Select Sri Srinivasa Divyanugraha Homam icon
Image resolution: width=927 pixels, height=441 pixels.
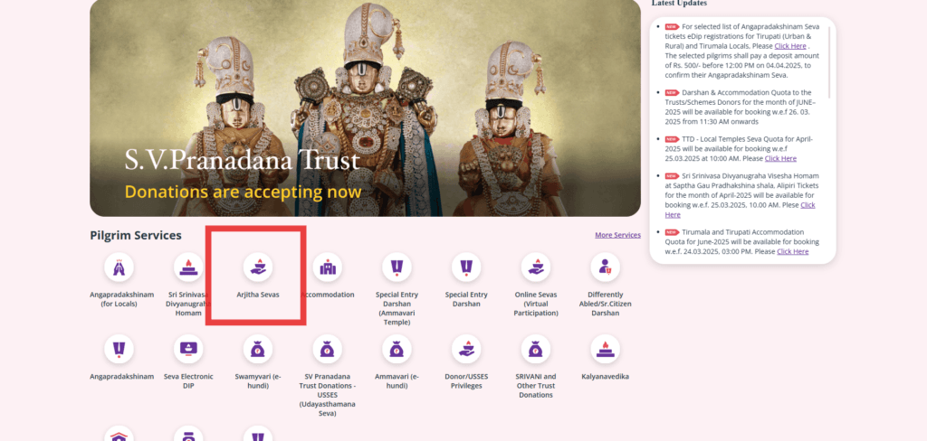coord(188,267)
